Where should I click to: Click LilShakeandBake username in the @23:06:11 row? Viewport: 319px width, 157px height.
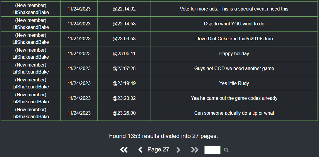[x=31, y=57]
